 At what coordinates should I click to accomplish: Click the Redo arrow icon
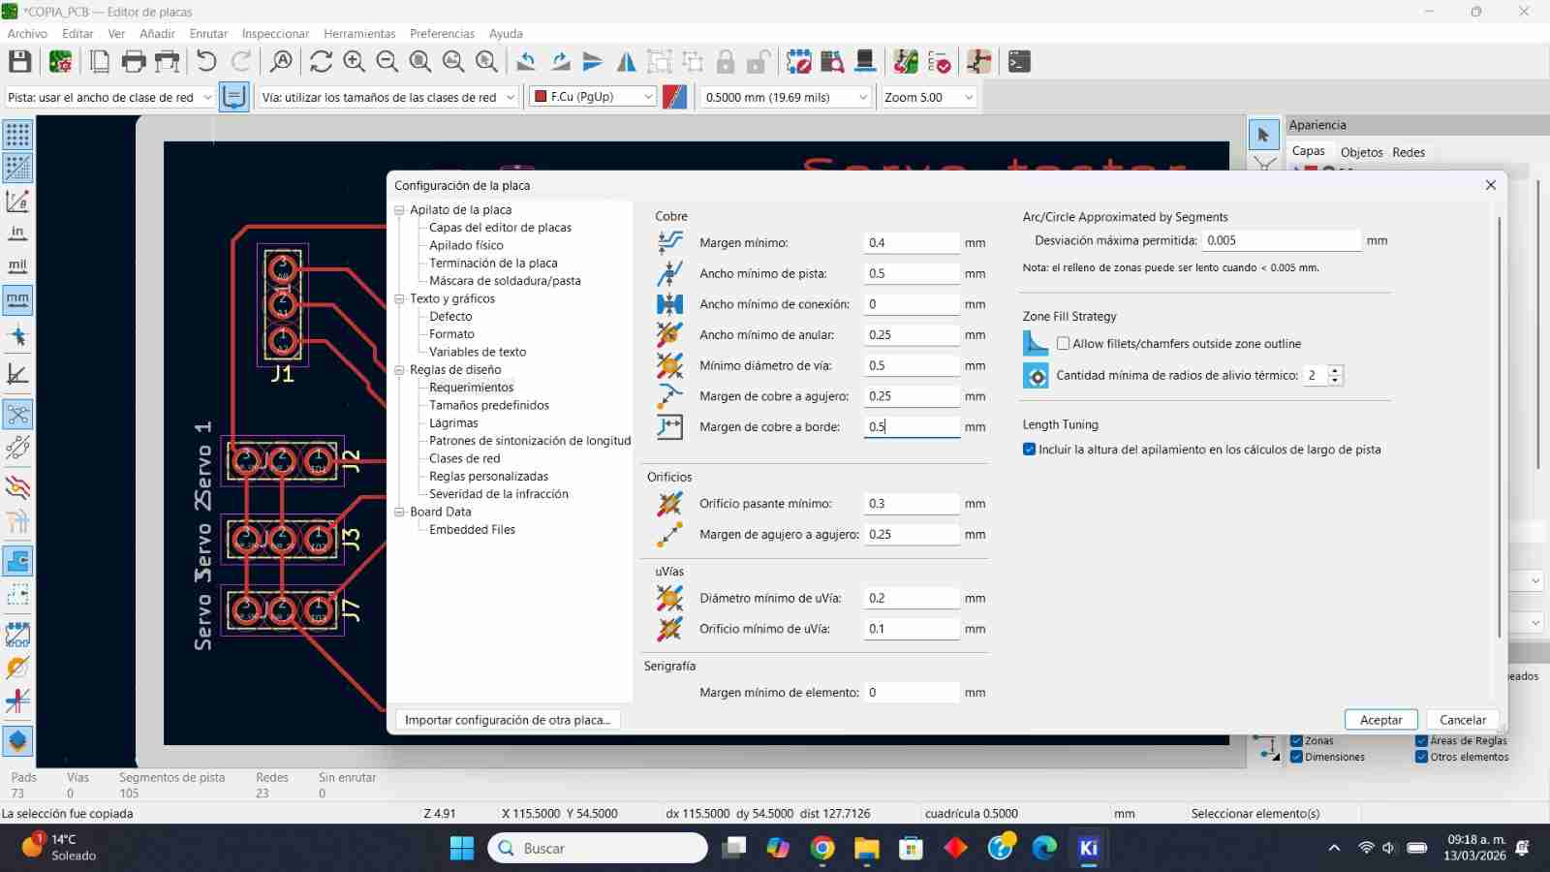tap(241, 62)
